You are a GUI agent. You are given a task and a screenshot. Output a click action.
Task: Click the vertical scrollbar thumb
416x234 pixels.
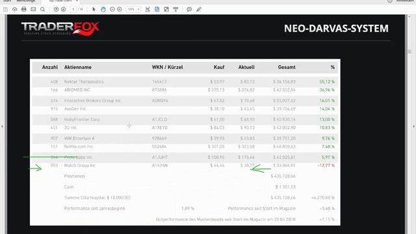point(409,51)
